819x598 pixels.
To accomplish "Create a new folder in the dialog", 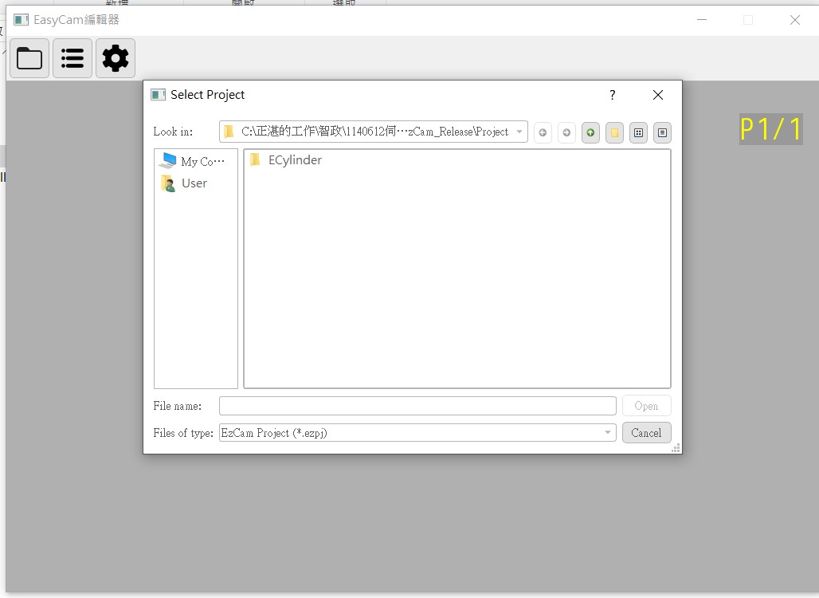I will 614,132.
